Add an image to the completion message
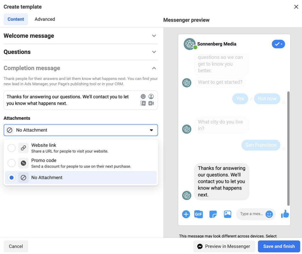The image size is (302, 254). click(143, 103)
